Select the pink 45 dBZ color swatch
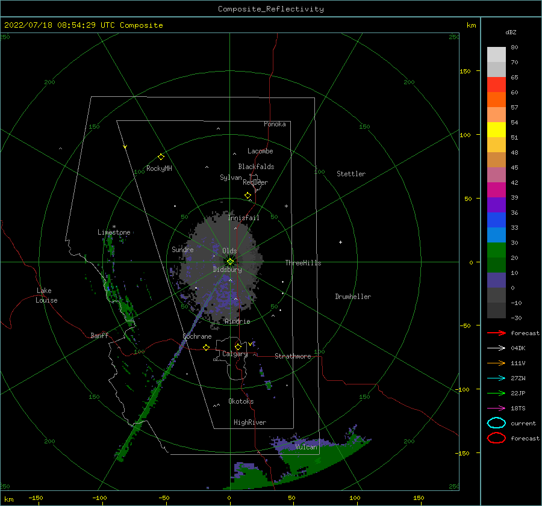This screenshot has height=506, width=542. click(x=496, y=174)
